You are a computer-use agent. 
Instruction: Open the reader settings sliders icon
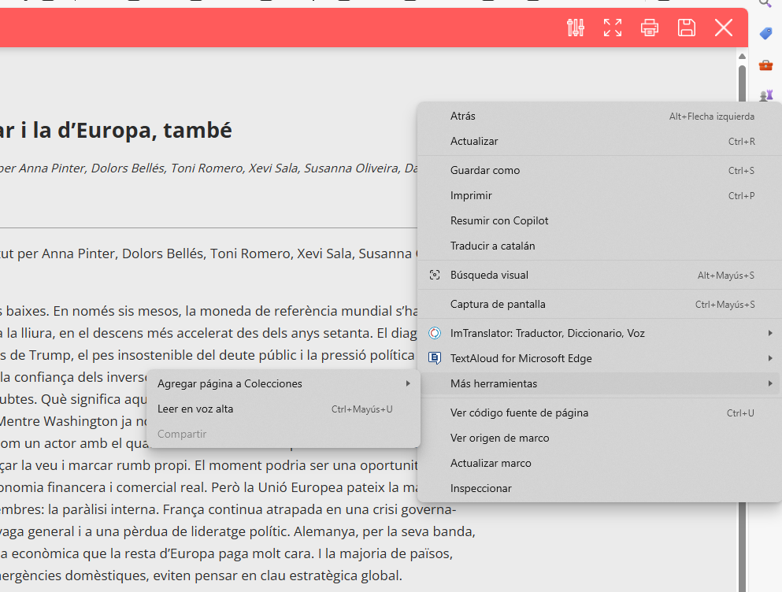(576, 28)
